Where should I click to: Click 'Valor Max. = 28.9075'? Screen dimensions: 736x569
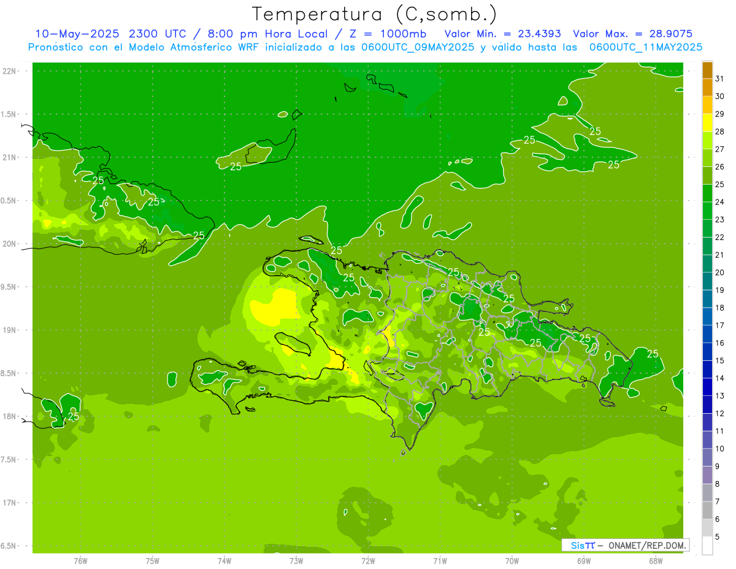click(632, 34)
